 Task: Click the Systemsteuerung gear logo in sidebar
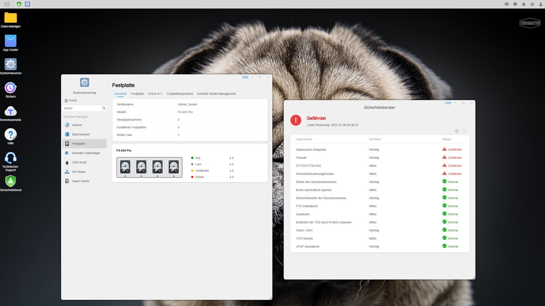click(x=85, y=82)
